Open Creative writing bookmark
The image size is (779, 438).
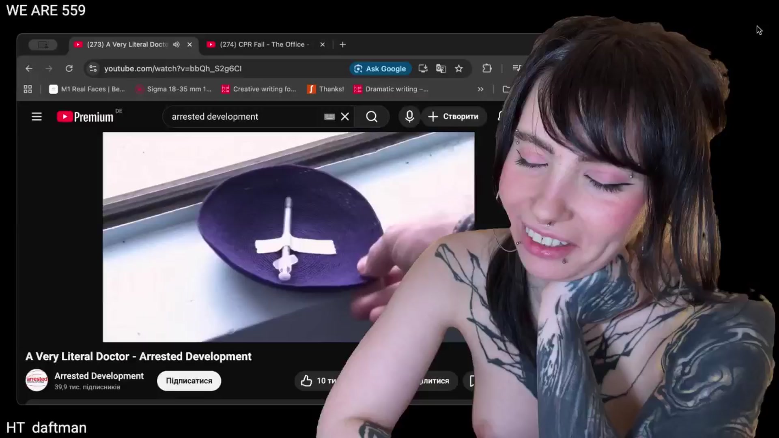coord(259,89)
